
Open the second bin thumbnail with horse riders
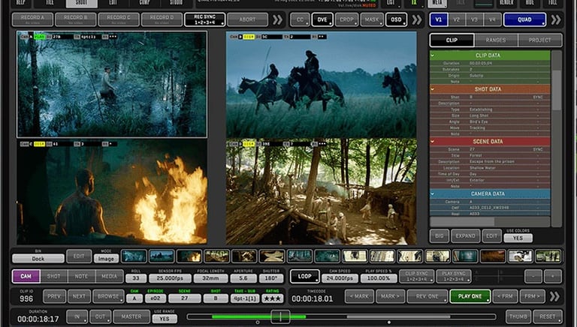tap(162, 256)
